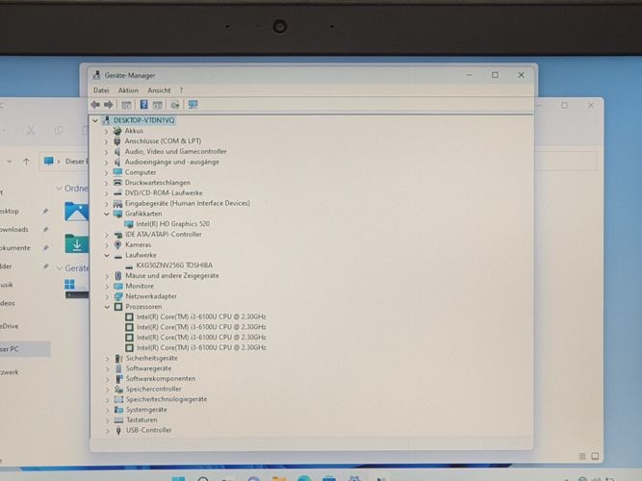Collapse the Ordner section in Explorer

60,189
